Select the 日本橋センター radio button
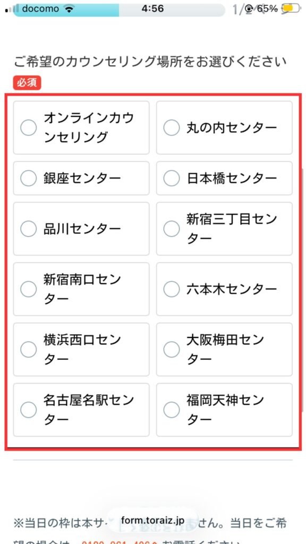 point(172,178)
